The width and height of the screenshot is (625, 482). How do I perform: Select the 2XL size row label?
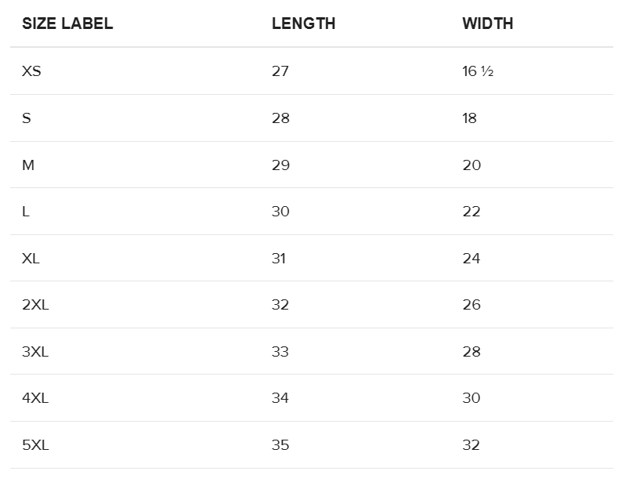tap(35, 305)
